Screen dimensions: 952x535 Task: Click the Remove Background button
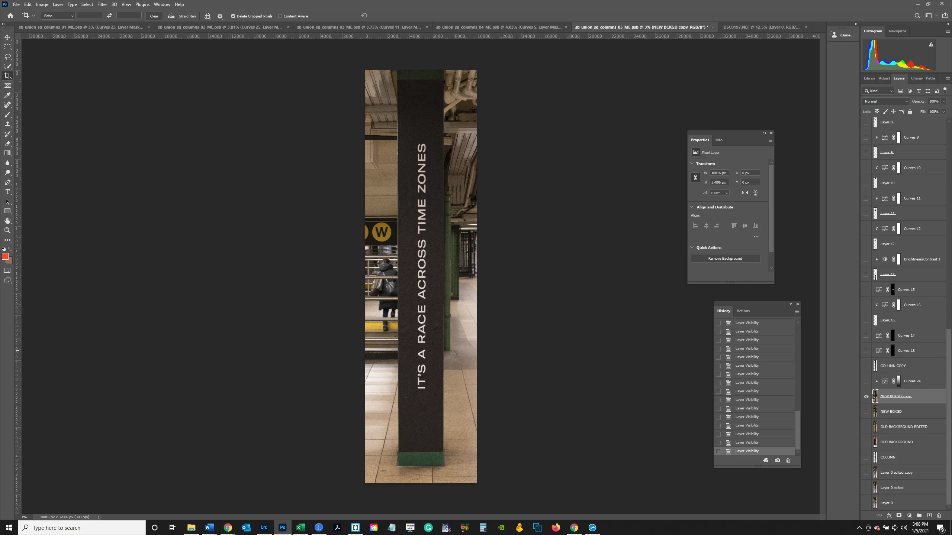pyautogui.click(x=725, y=258)
